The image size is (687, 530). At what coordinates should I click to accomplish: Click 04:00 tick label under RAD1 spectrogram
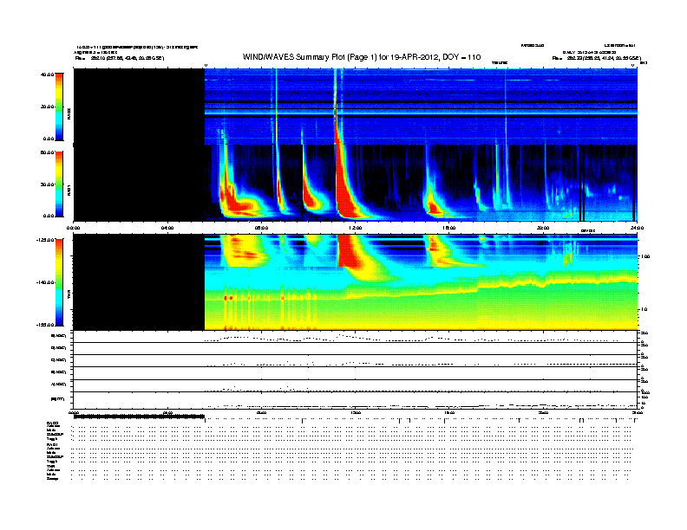pos(167,228)
